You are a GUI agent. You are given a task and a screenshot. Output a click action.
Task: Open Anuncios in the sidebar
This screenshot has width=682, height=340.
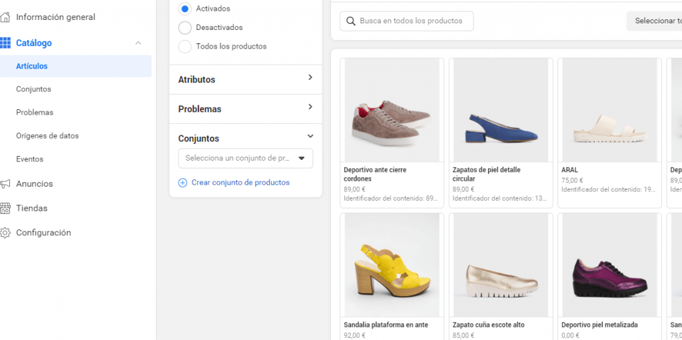click(x=35, y=184)
